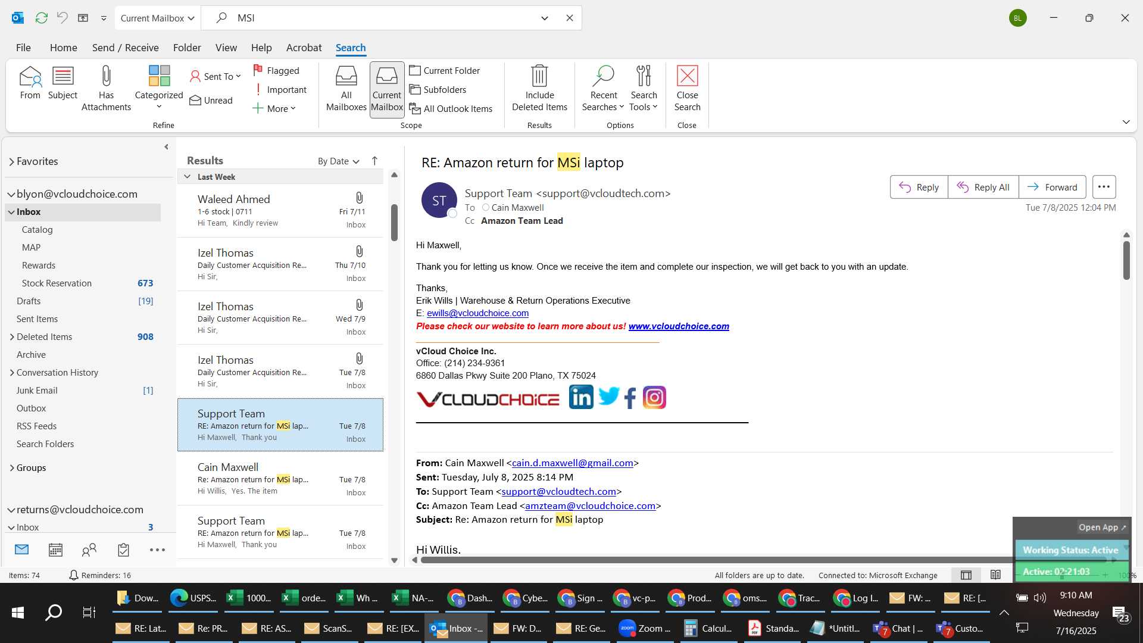Screen dimensions: 1143x643
Task: Click the LinkedIn icon in the signature
Action: point(581,397)
